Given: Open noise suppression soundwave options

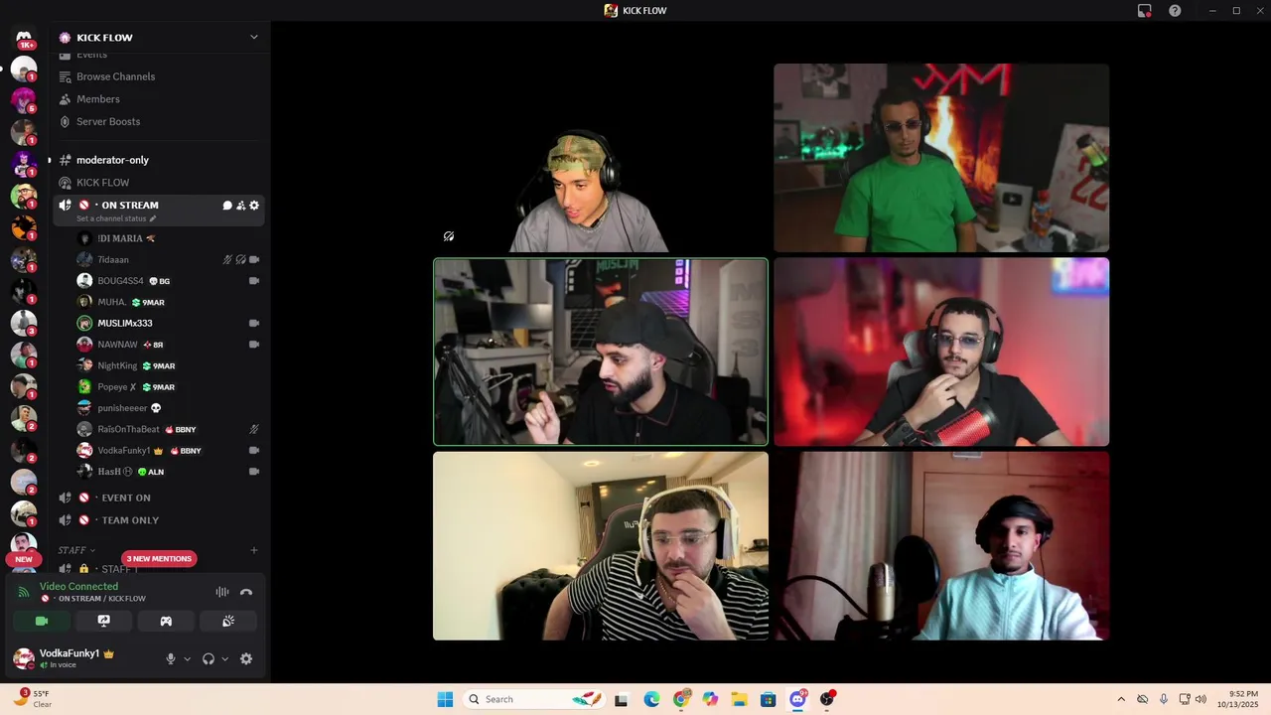Looking at the screenshot, I should (x=222, y=592).
